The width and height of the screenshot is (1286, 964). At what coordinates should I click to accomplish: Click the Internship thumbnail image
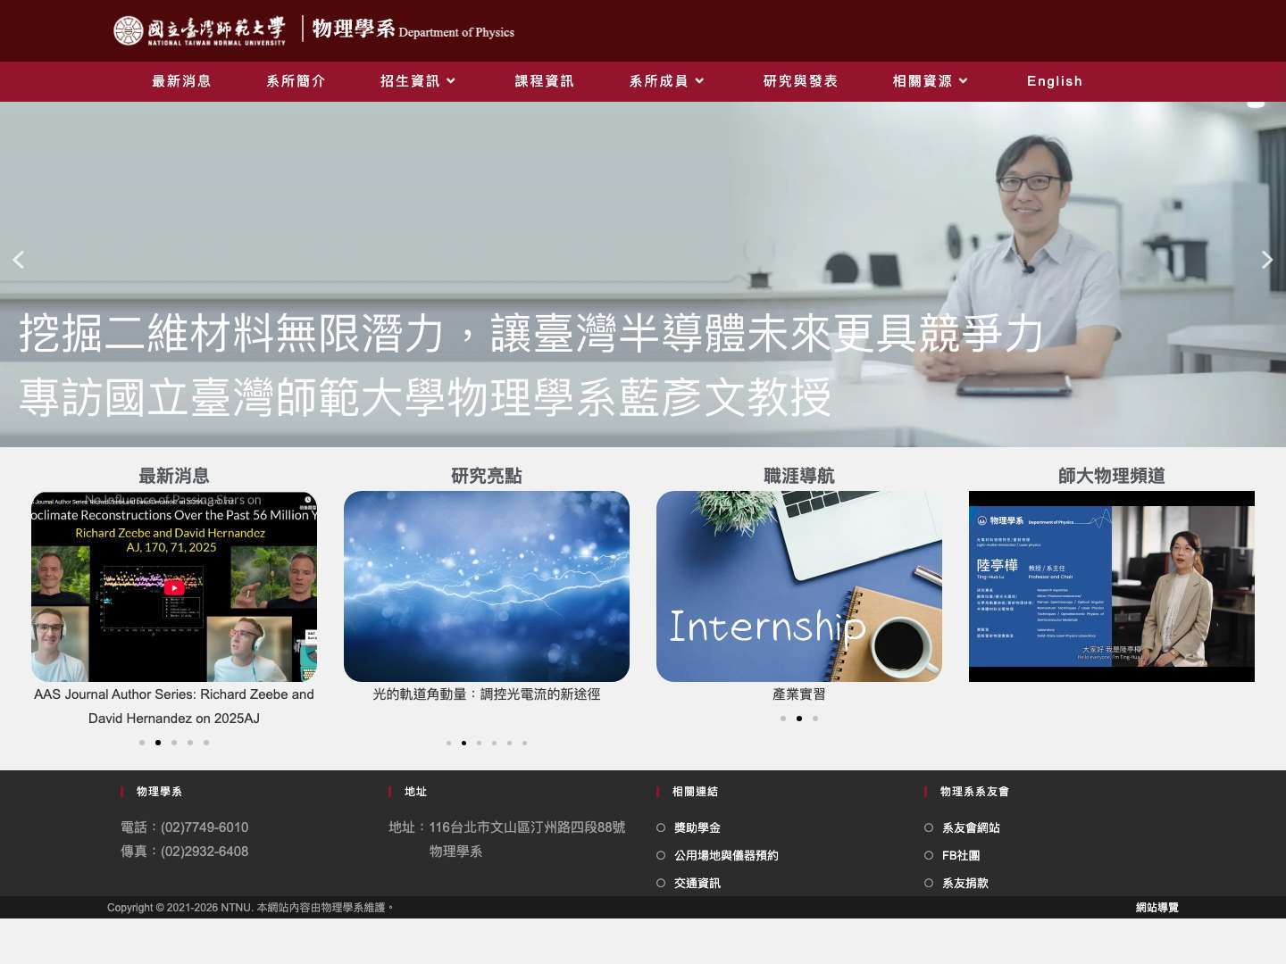(799, 586)
